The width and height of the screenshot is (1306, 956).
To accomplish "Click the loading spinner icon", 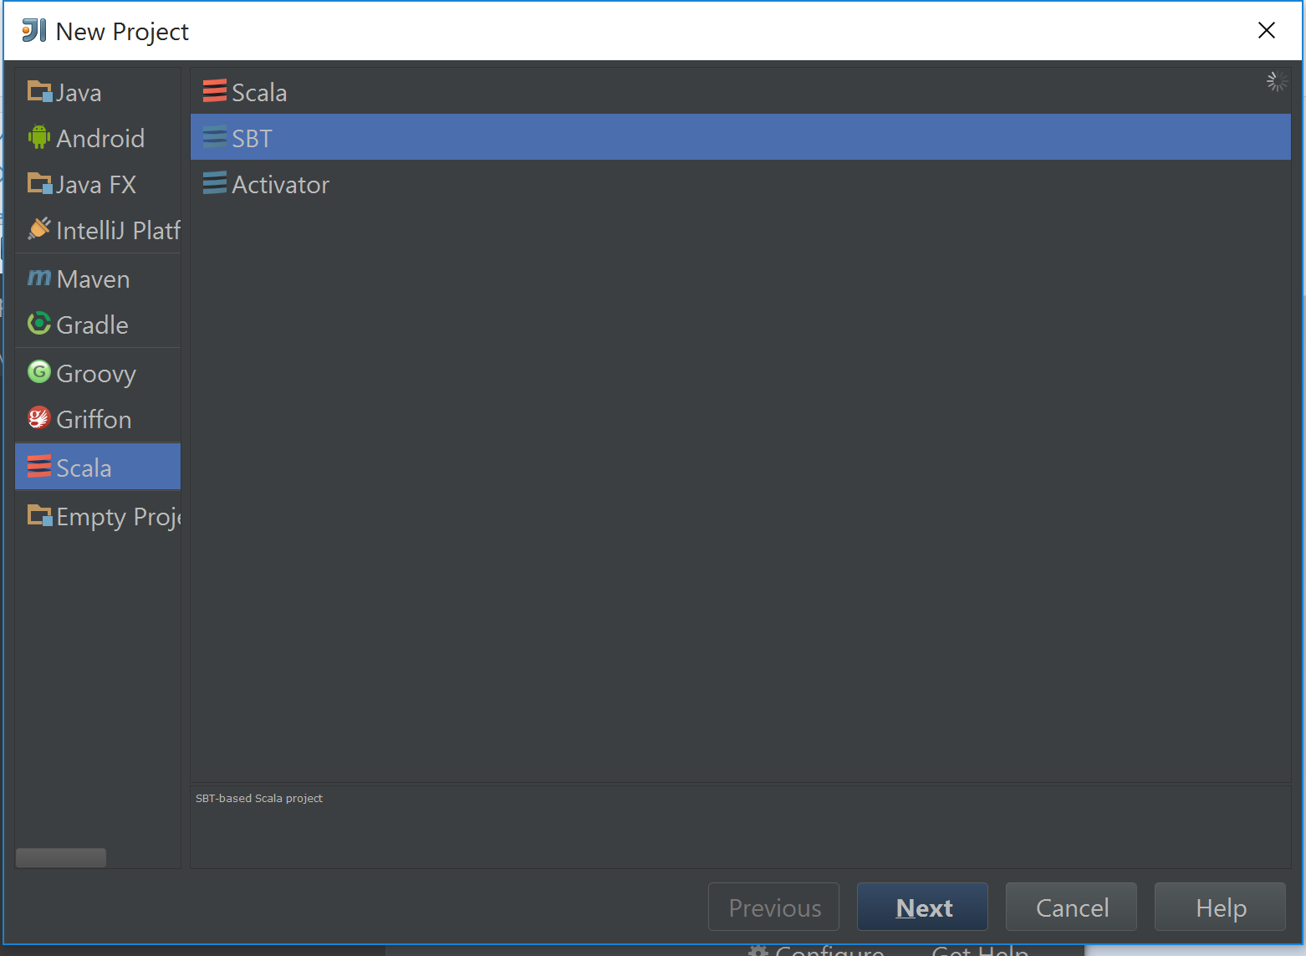I will (1277, 81).
